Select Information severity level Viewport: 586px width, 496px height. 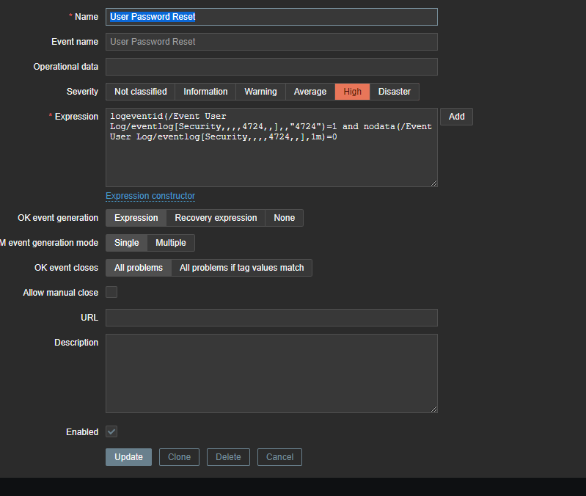pos(205,92)
